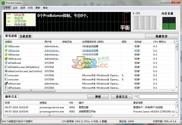The image size is (182, 125).
Task: Open the 帮助 menu
Action: coord(45,8)
